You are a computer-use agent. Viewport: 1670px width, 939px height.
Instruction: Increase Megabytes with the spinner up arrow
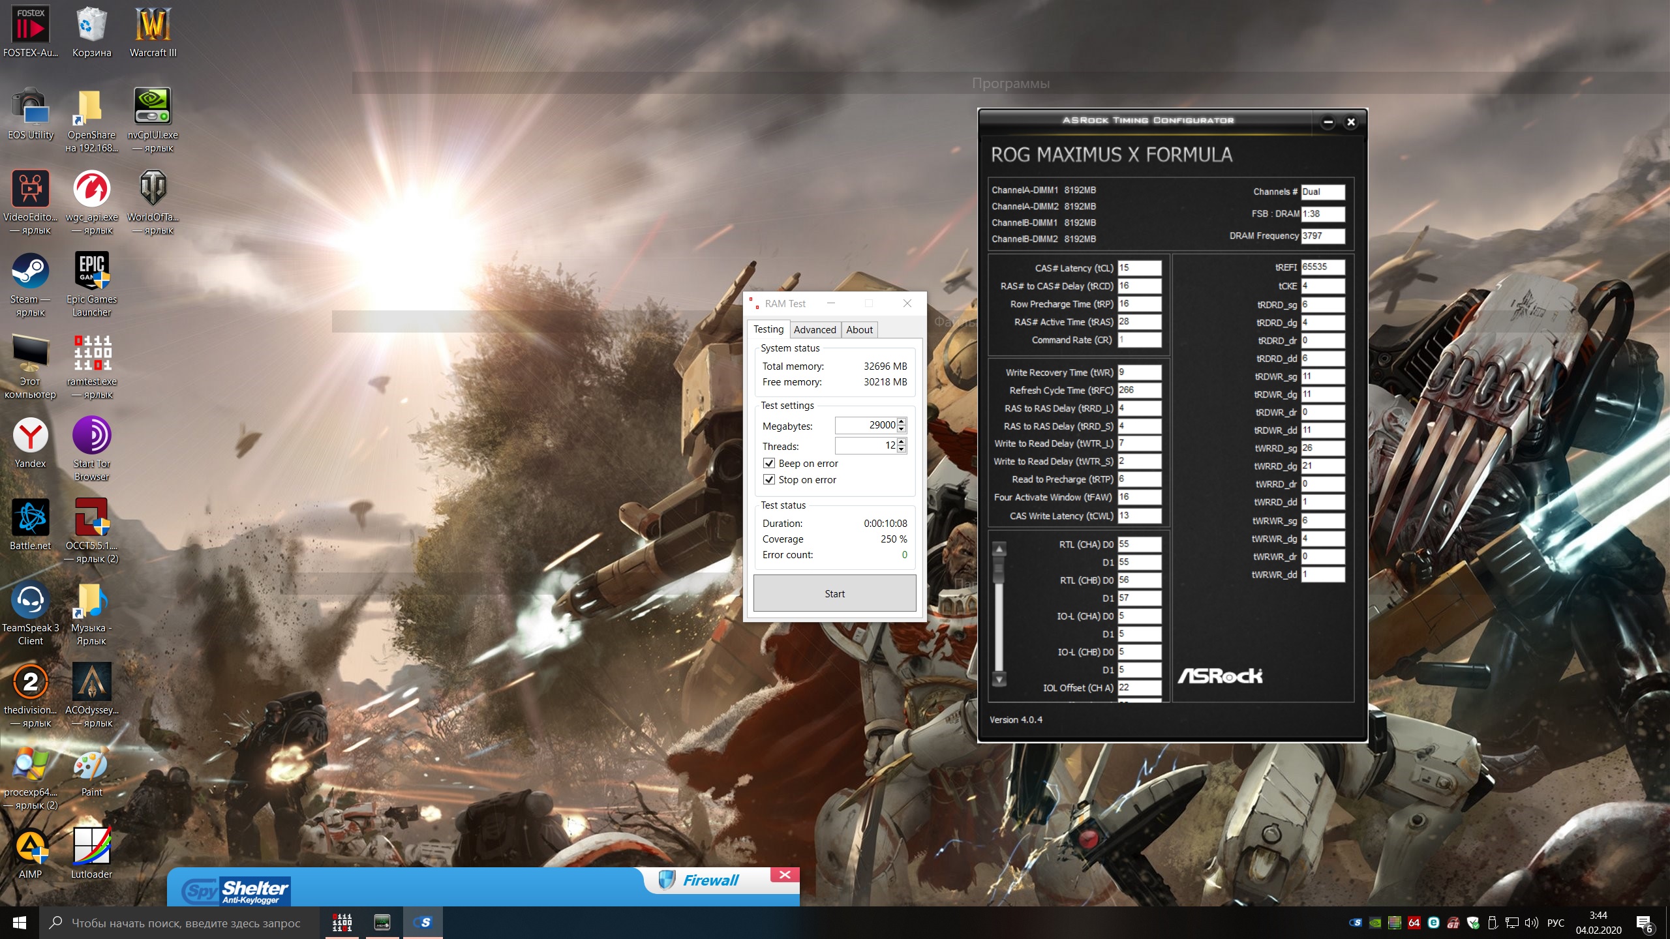click(x=902, y=421)
